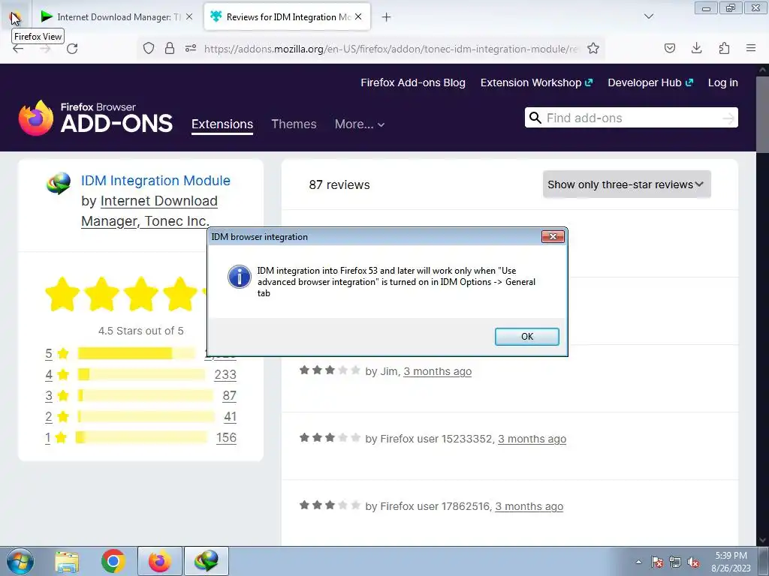Switch to Reviews for IDM Integration tab
The height and width of the screenshot is (576, 769).
coord(288,17)
